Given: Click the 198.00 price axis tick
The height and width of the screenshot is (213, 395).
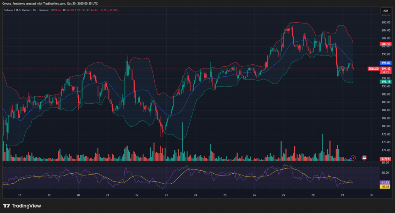Looking at the screenshot, I should [386, 54].
